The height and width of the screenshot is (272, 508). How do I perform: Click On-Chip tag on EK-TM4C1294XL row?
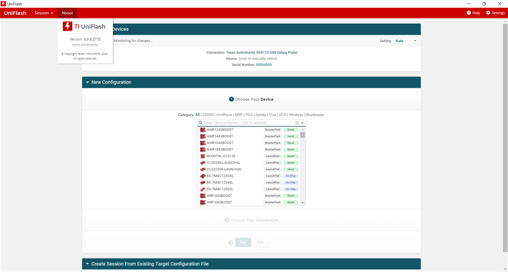[x=291, y=182]
